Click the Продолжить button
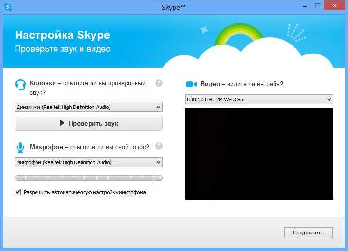The width and height of the screenshot is (348, 251). pos(309,233)
